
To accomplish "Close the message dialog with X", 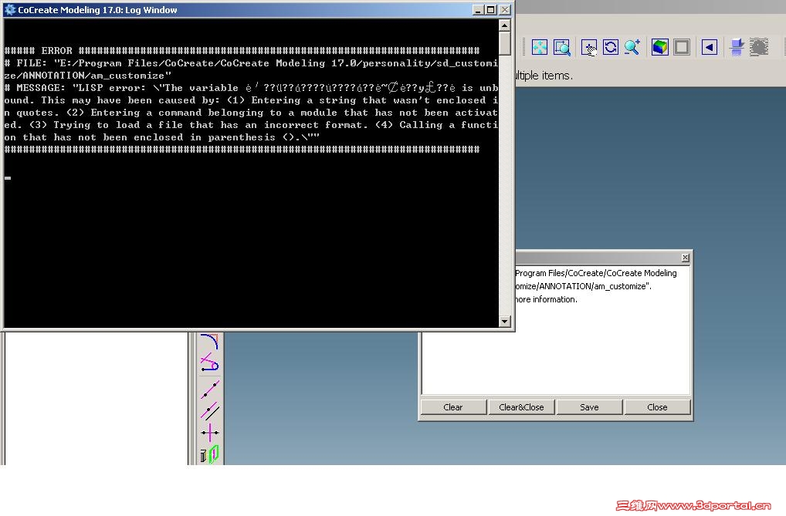I will pos(686,258).
